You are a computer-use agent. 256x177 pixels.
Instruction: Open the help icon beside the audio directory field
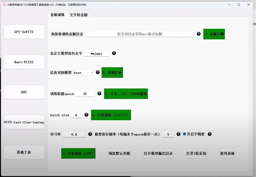[x=199, y=34]
